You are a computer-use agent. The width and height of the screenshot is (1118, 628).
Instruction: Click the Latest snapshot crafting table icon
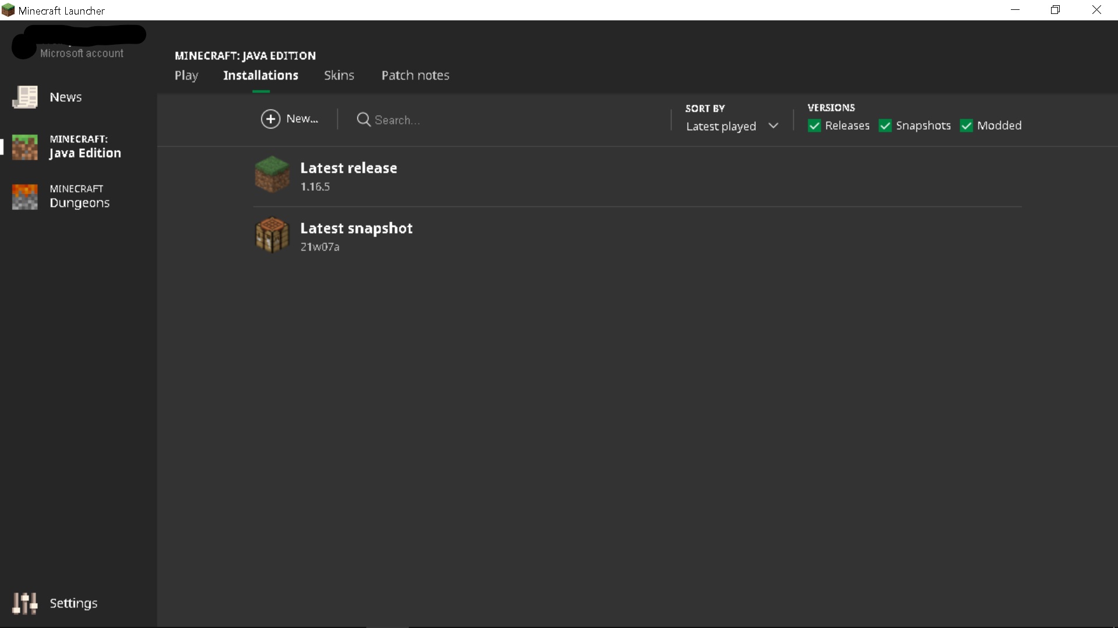coord(272,235)
